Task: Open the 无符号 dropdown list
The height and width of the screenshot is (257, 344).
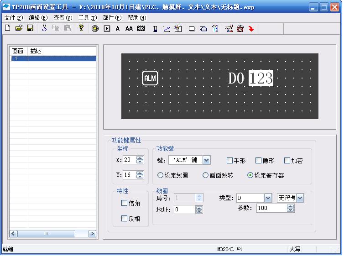Action: click(300, 198)
